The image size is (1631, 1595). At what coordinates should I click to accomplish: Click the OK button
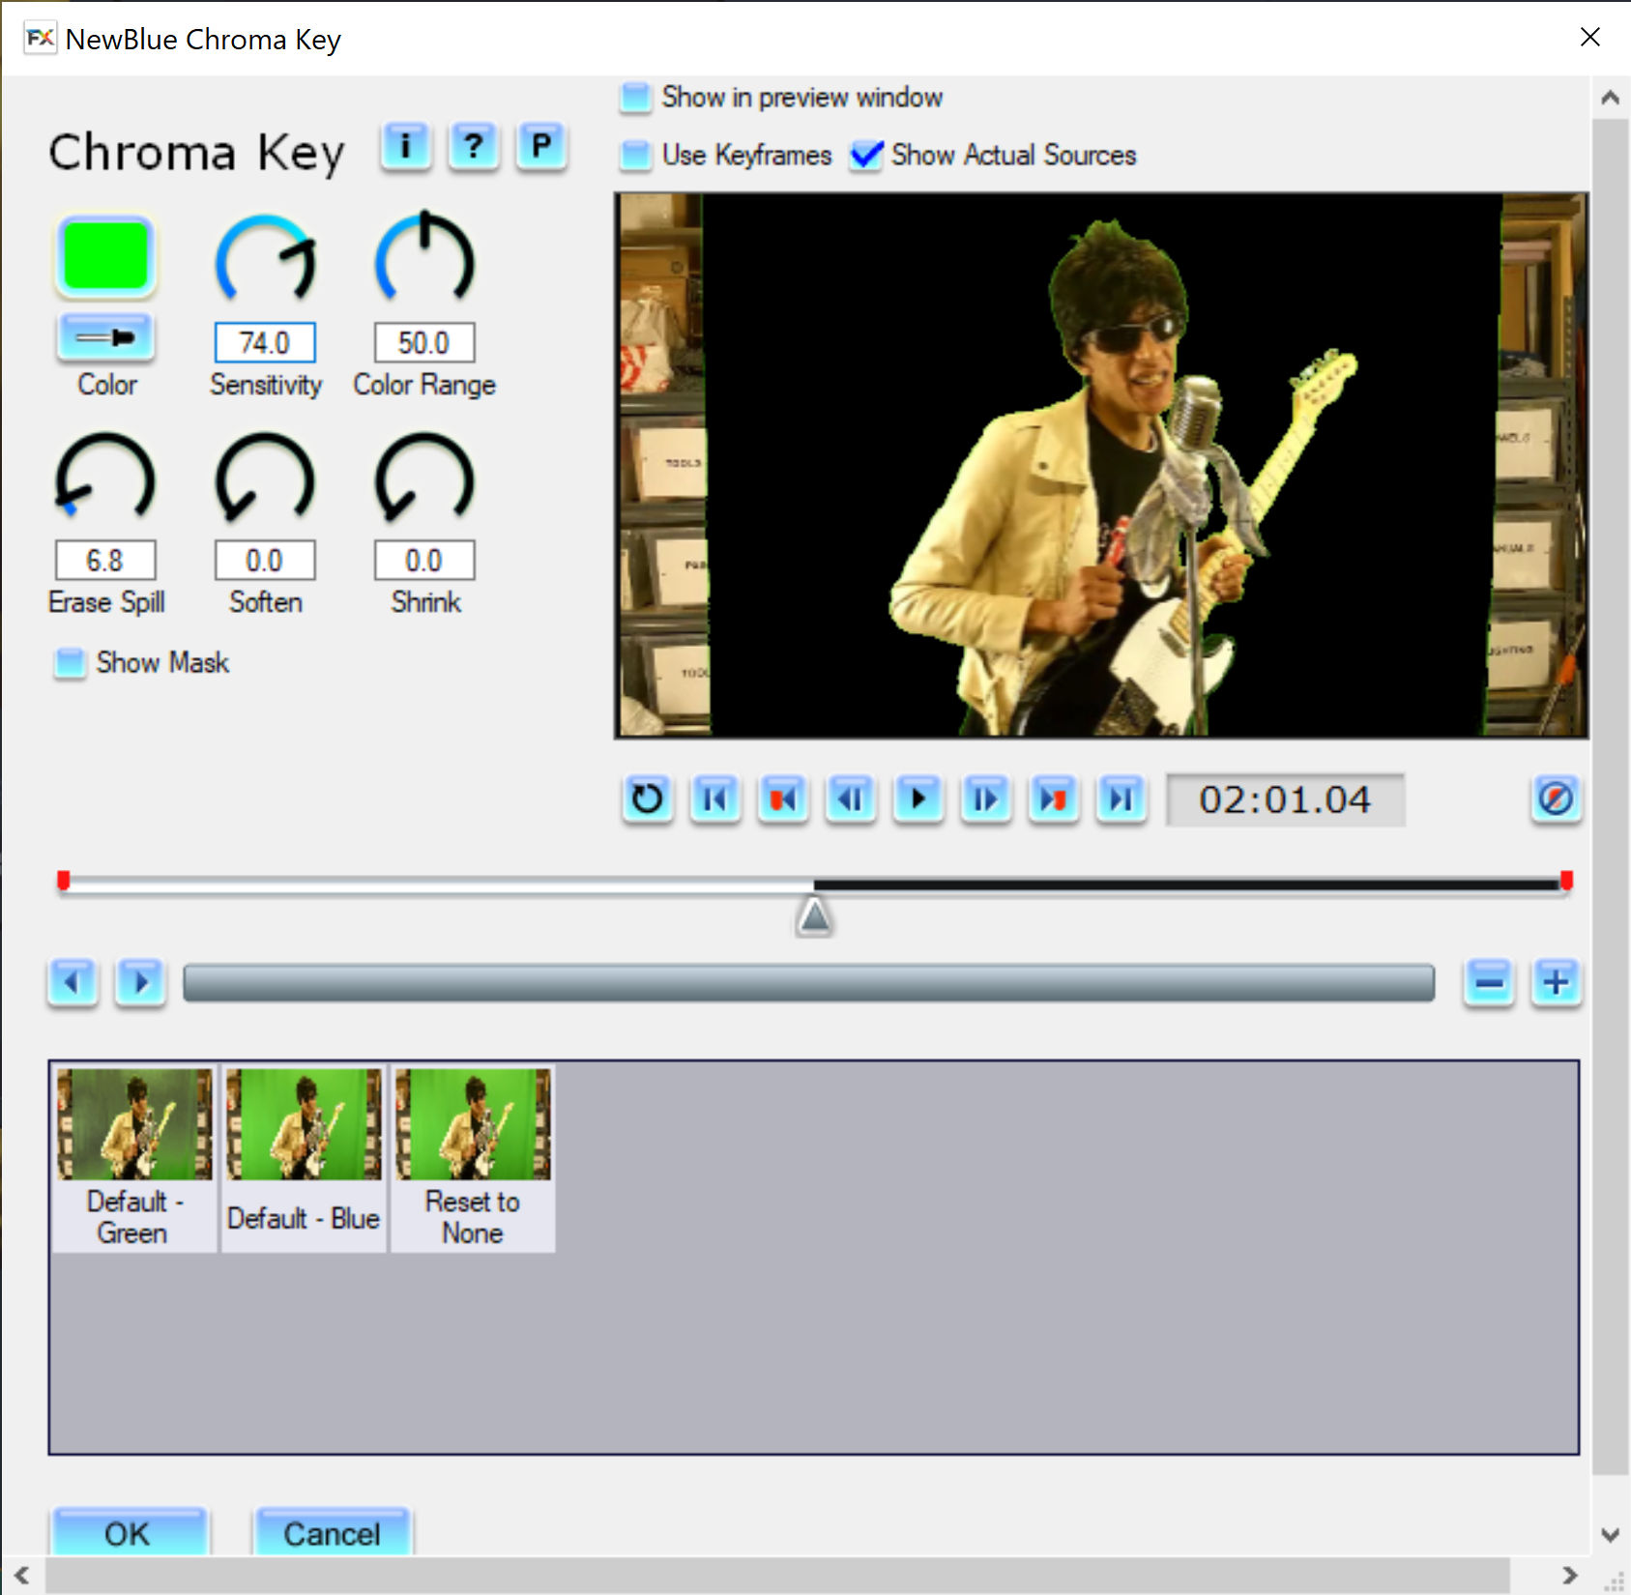tap(129, 1532)
